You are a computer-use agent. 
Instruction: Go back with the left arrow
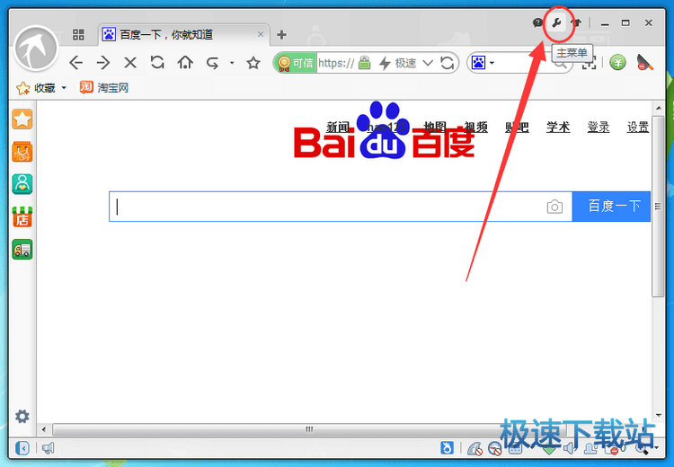tap(76, 63)
